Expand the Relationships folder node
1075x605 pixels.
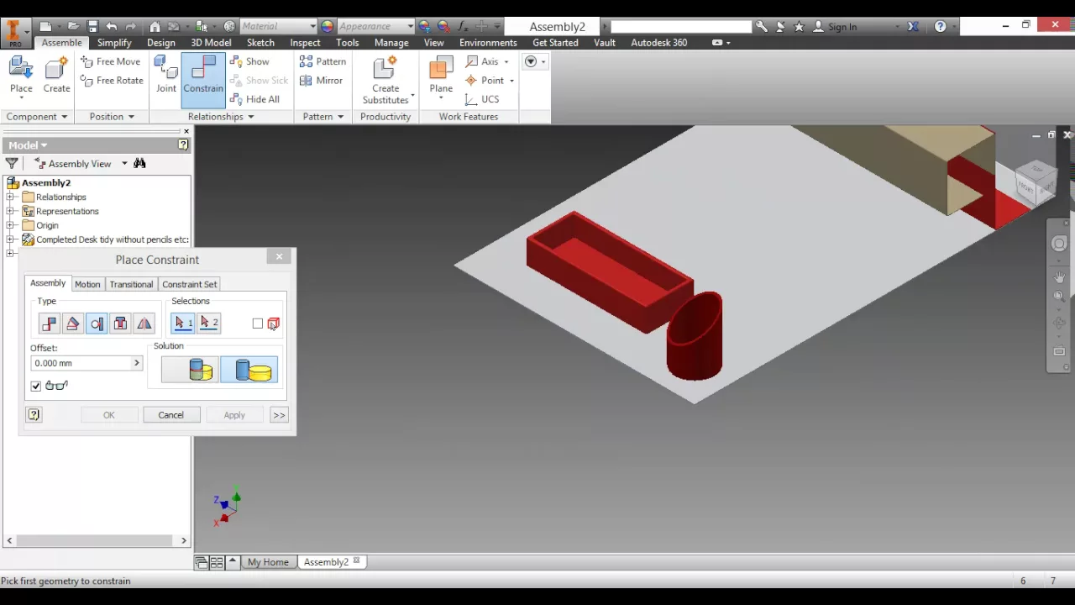[x=11, y=197]
